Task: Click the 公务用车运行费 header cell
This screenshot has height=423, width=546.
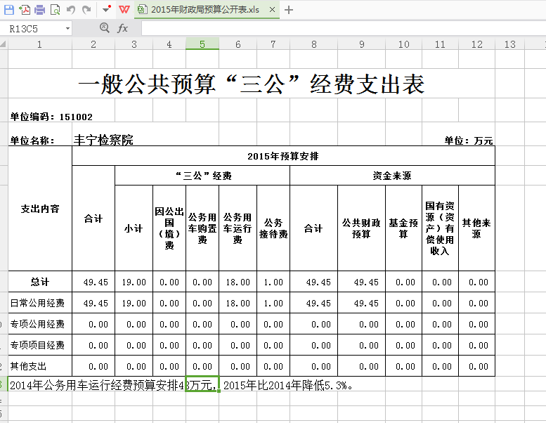Action: (238, 228)
